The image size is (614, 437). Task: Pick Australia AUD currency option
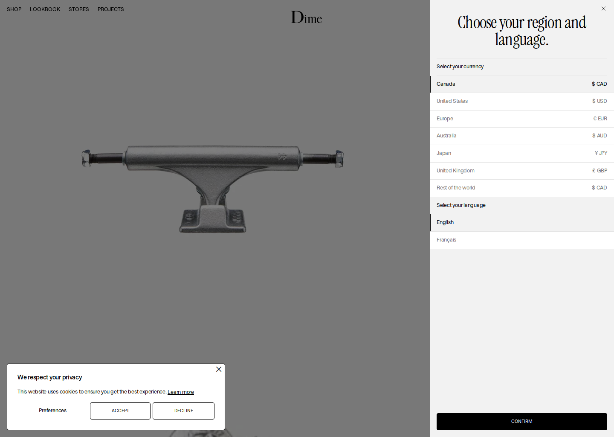(x=521, y=136)
